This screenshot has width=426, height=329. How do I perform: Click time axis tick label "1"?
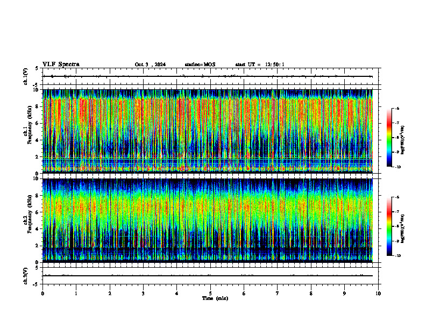76,294
